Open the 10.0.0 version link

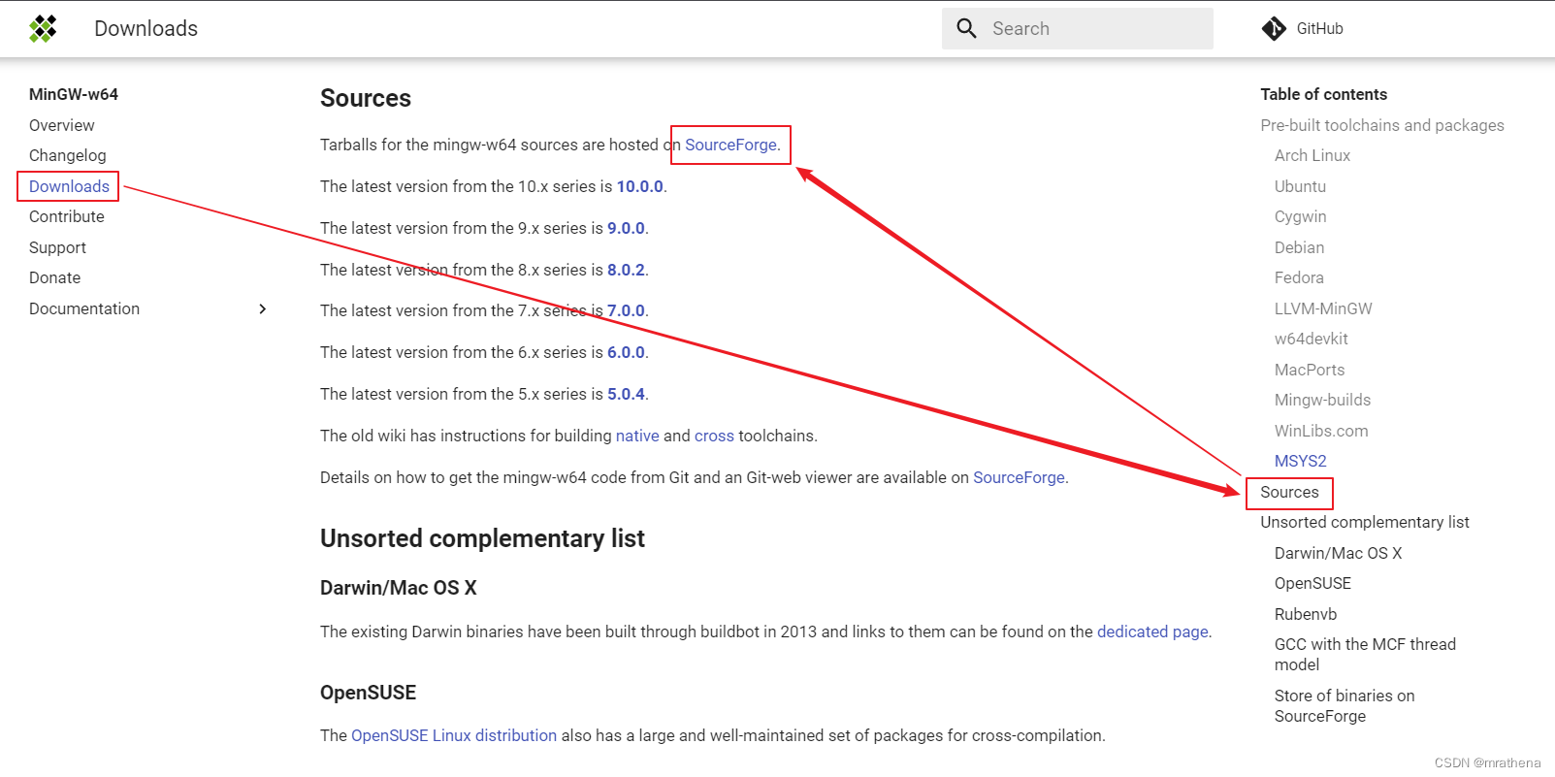pos(640,186)
